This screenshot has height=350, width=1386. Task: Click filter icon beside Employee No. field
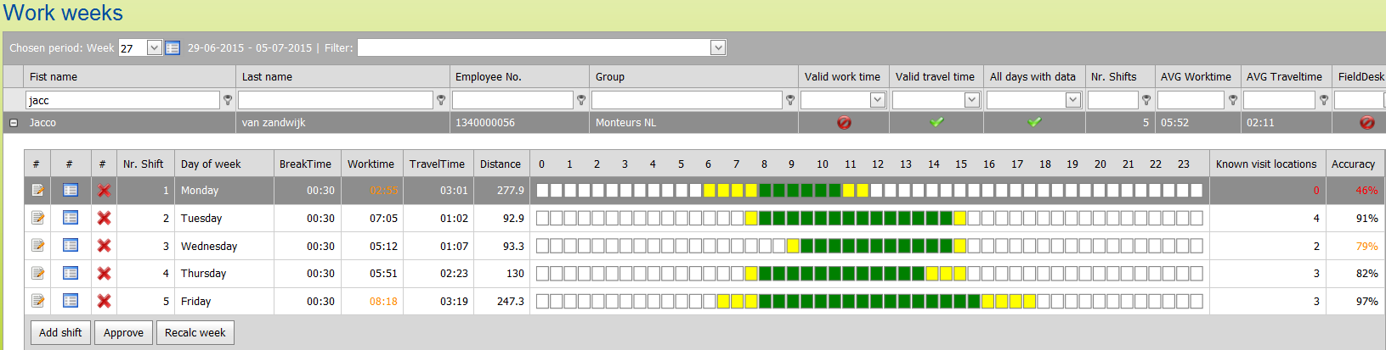click(x=581, y=100)
